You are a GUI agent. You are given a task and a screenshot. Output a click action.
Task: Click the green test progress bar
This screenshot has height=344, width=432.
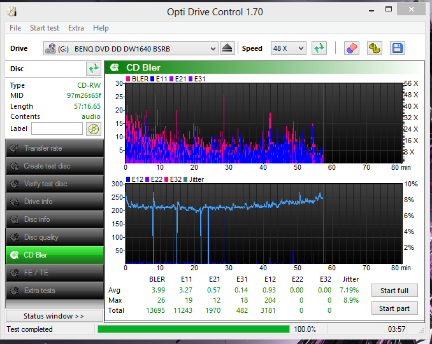tap(194, 329)
